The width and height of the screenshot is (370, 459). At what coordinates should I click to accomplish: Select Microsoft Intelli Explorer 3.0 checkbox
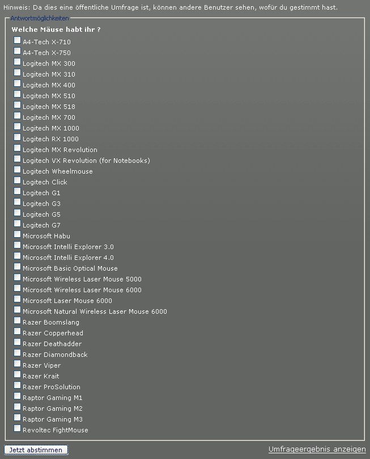tap(17, 245)
